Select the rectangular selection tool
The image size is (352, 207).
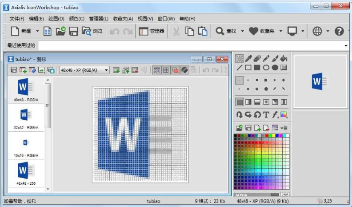[x=240, y=59]
